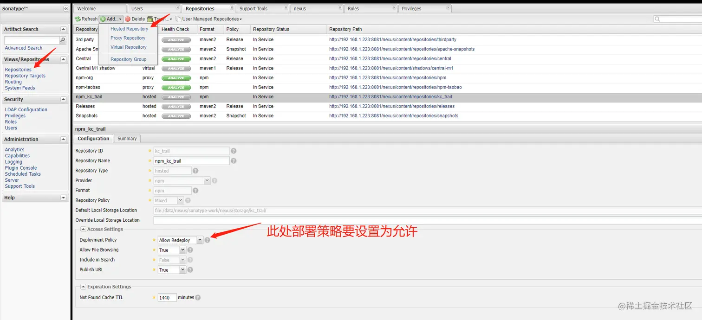Image resolution: width=702 pixels, height=320 pixels.
Task: Choose Virtual Repository from Add menu
Action: (x=128, y=47)
